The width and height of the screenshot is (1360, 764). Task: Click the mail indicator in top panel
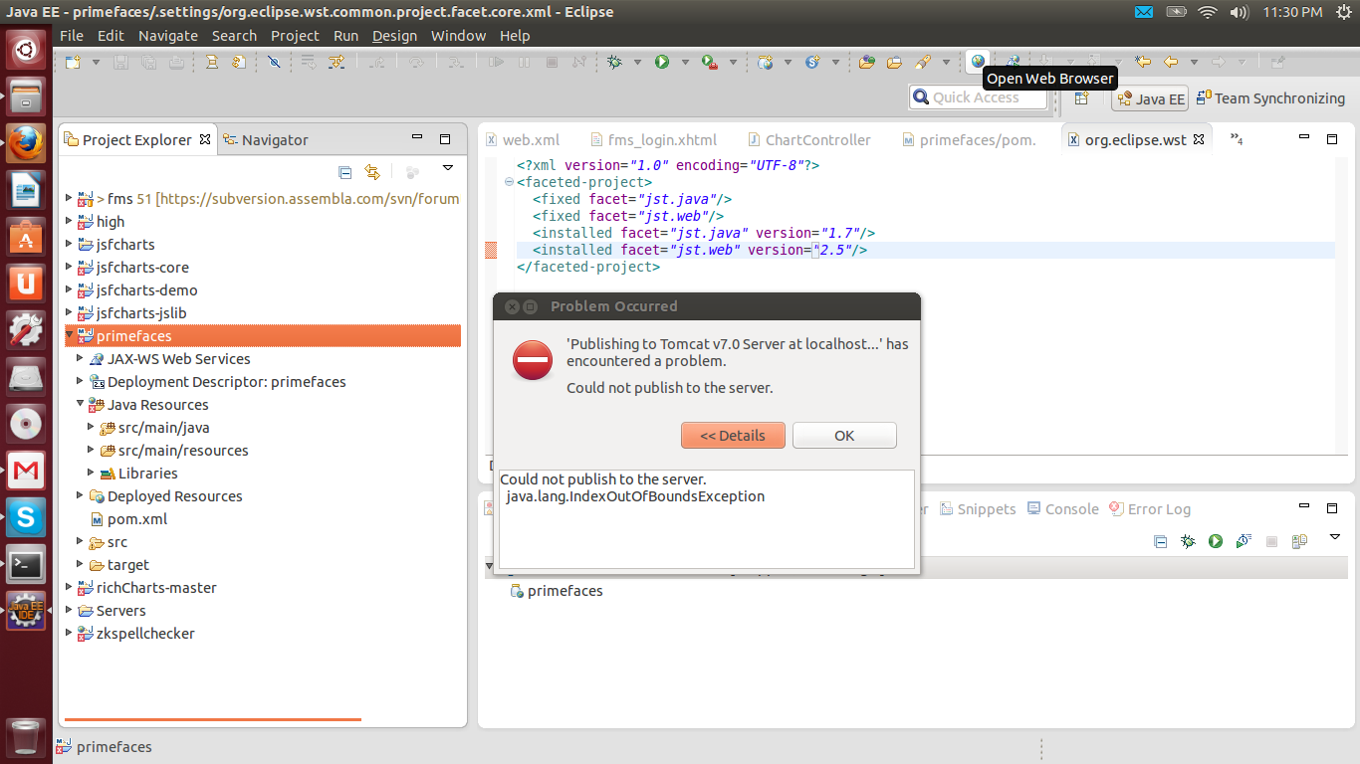tap(1144, 12)
